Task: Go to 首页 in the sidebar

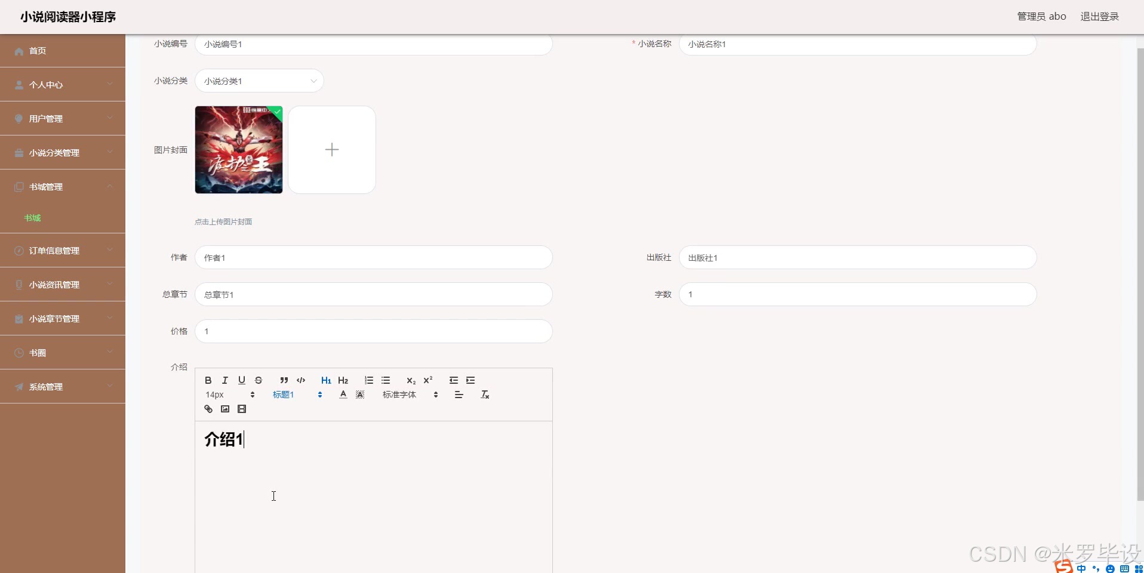Action: pos(63,51)
